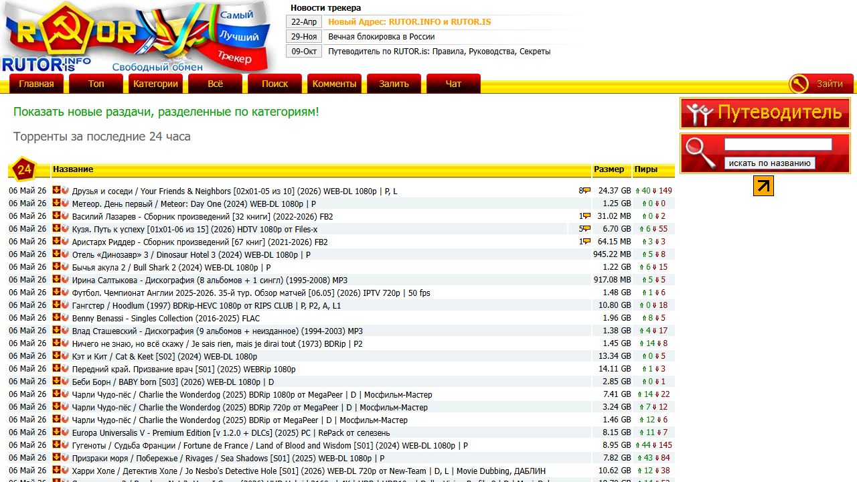Open magnet link for Харри Холе

[65, 470]
